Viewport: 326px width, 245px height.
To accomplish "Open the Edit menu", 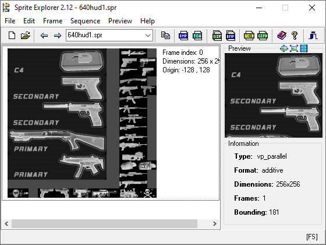I will tap(29, 21).
